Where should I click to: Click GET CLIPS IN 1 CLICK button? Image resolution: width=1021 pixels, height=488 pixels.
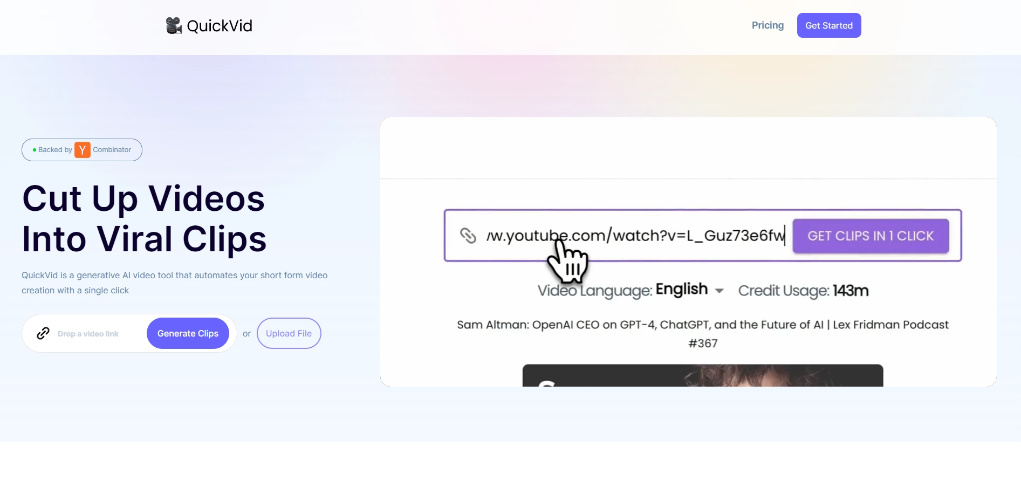[x=871, y=236]
